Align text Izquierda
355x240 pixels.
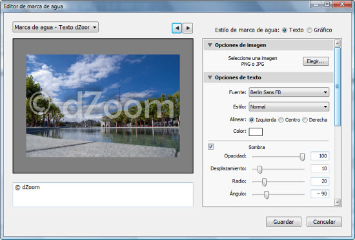coord(252,120)
